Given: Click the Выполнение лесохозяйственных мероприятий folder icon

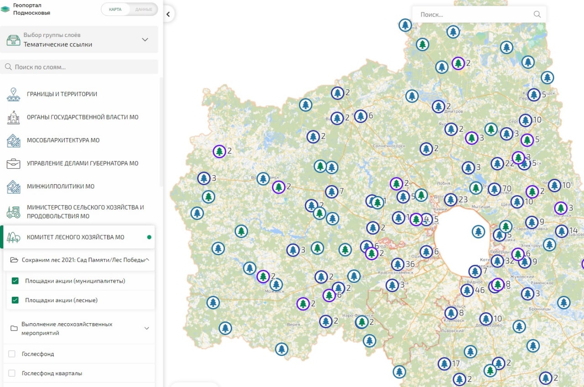Looking at the screenshot, I should tap(15, 329).
